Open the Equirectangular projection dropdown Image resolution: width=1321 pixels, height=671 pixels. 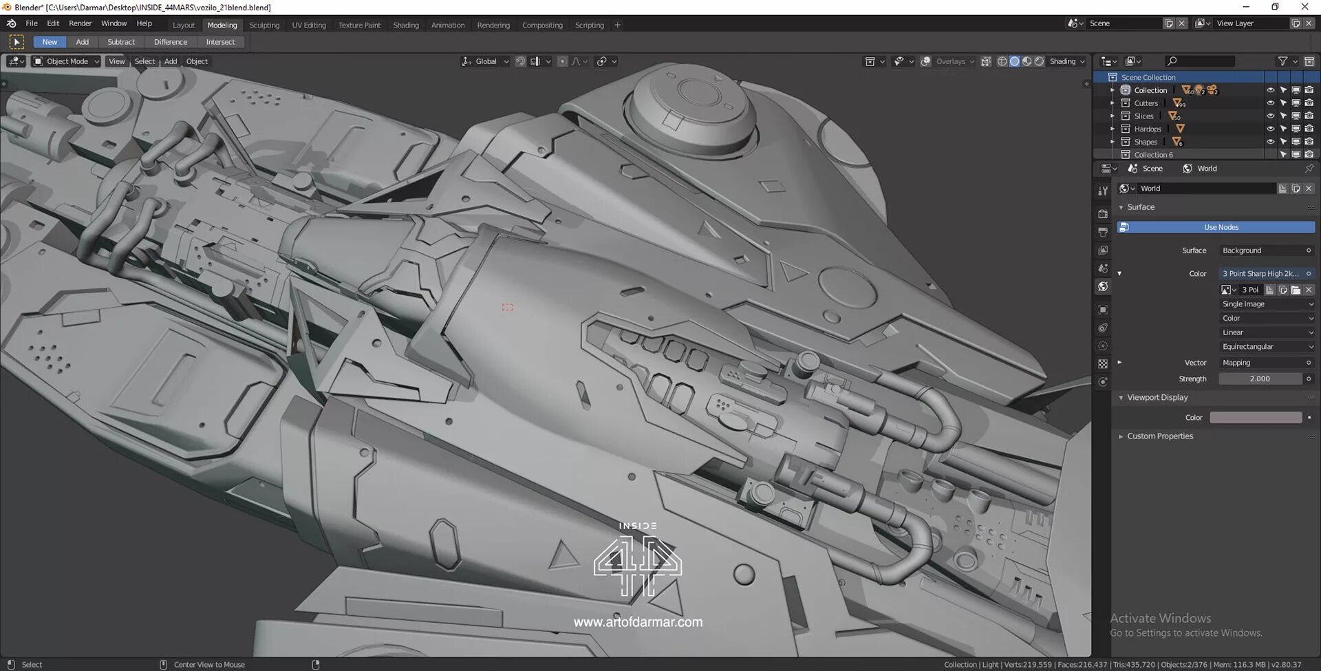pos(1267,347)
